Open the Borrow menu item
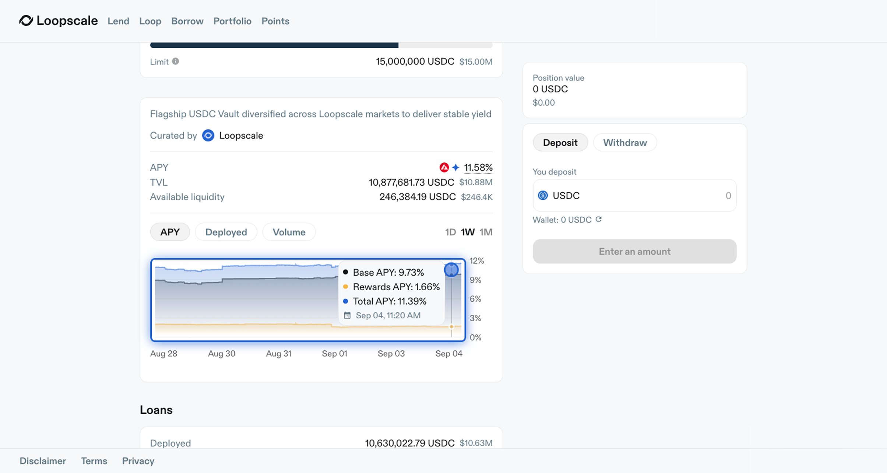The height and width of the screenshot is (473, 887). [x=187, y=21]
